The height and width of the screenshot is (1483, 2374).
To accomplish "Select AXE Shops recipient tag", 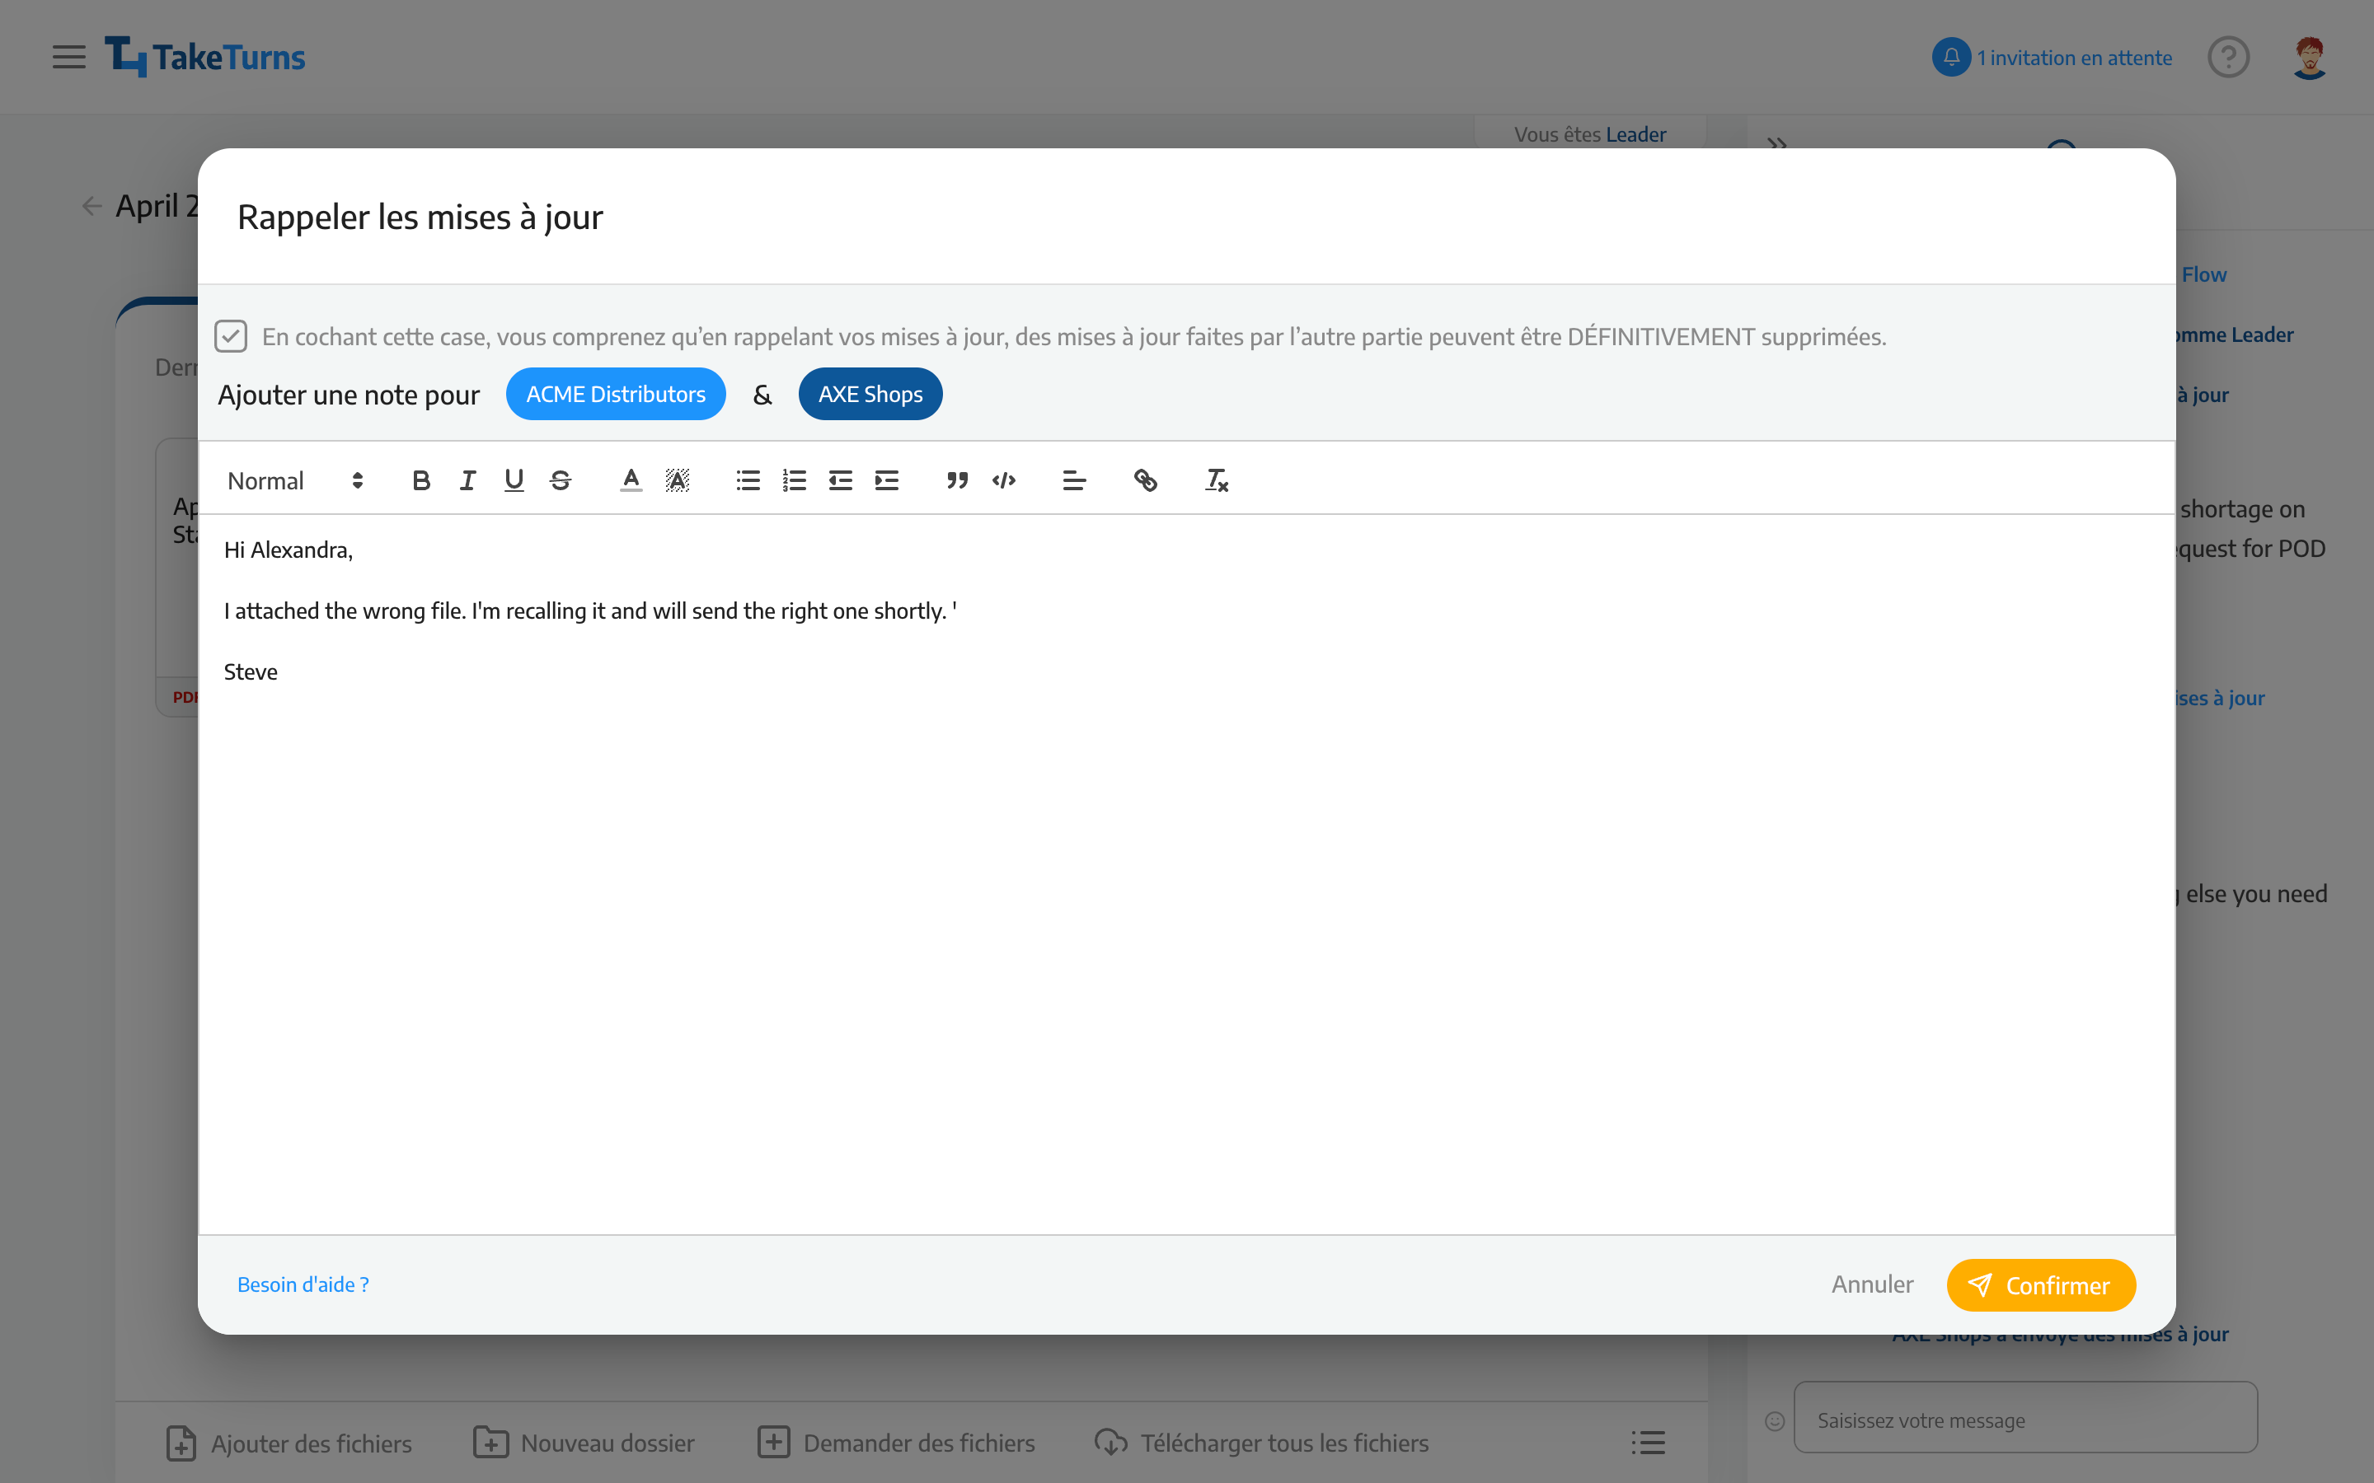I will [x=870, y=395].
